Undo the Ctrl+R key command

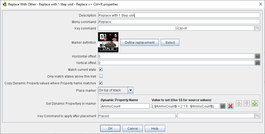click(257, 28)
